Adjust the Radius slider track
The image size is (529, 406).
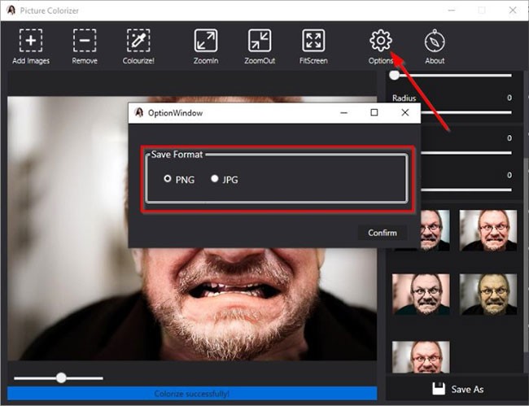450,111
